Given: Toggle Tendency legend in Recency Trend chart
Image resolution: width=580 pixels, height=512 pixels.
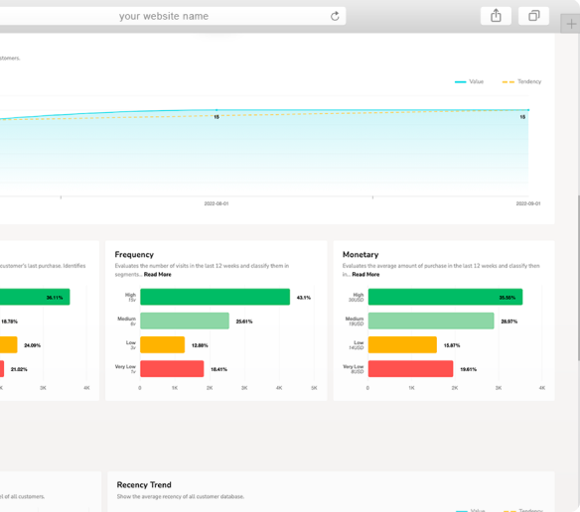Looking at the screenshot, I should point(523,511).
